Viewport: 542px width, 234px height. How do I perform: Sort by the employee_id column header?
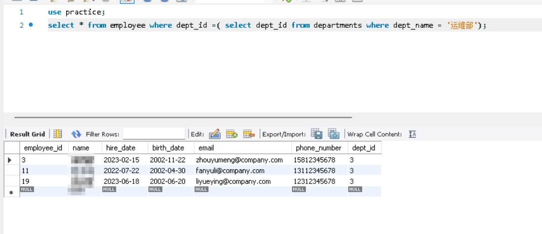pos(43,148)
